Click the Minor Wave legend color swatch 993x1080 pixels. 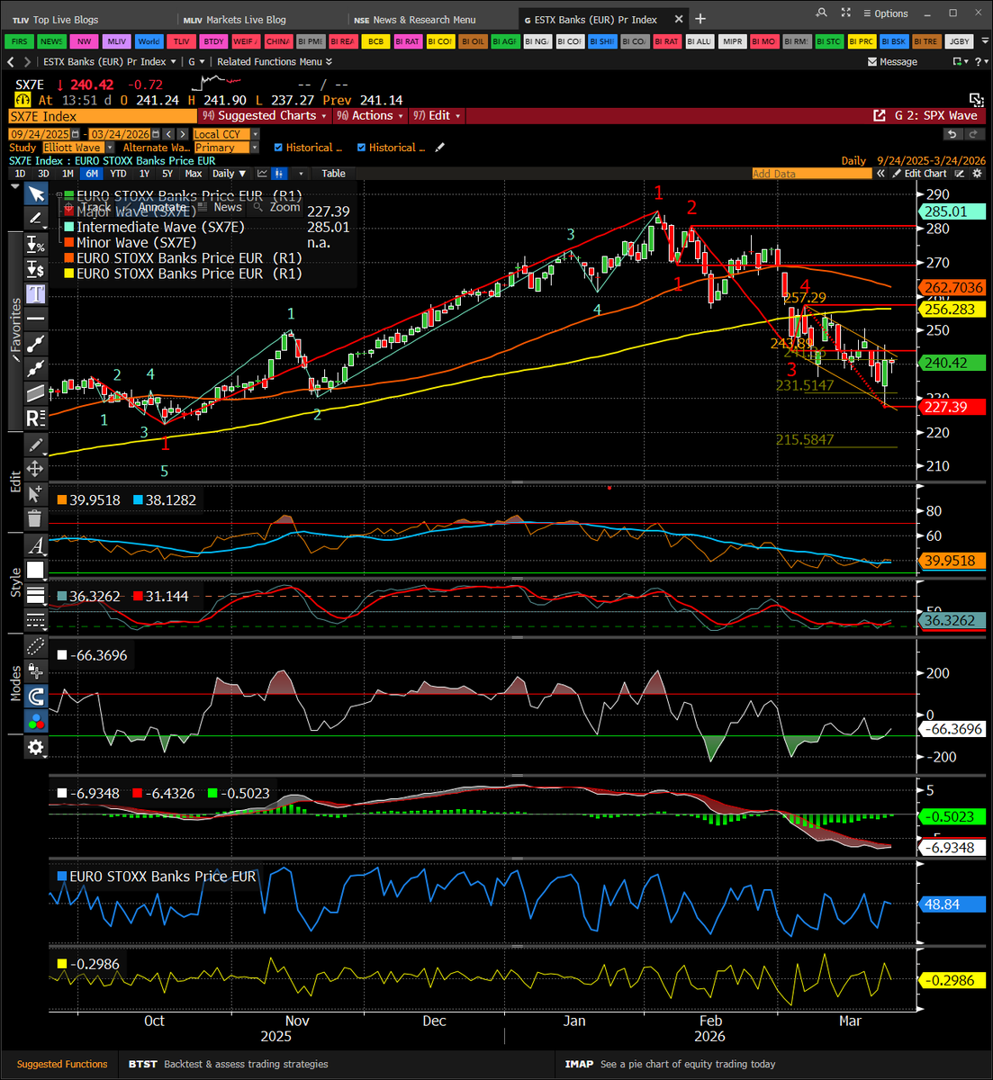(x=68, y=242)
